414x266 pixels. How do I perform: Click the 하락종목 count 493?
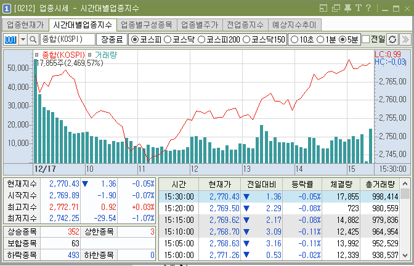pos(73,255)
